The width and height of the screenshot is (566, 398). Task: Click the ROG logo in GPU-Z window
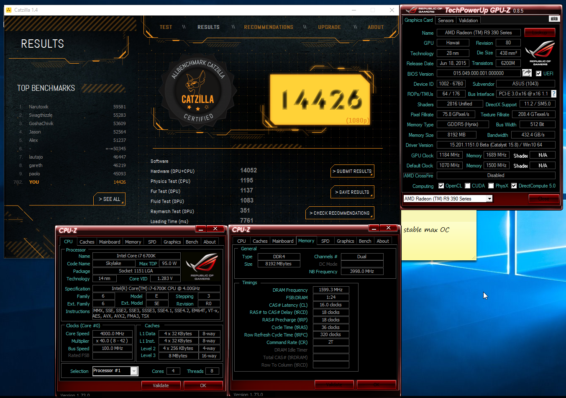540,53
